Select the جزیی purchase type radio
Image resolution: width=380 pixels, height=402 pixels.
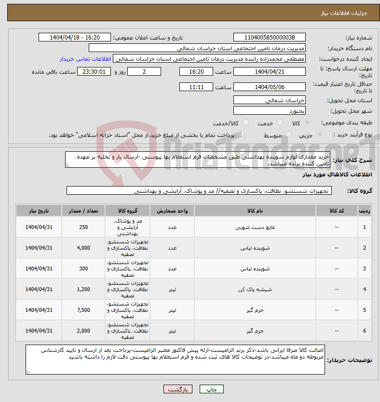click(x=320, y=134)
